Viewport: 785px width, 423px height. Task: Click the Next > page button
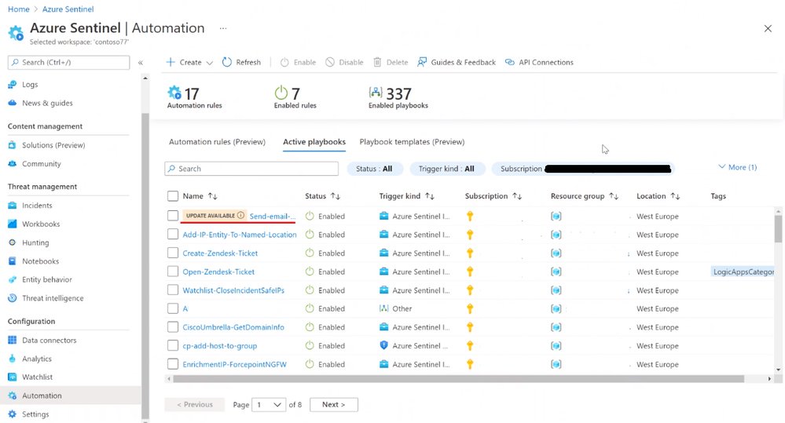[334, 404]
